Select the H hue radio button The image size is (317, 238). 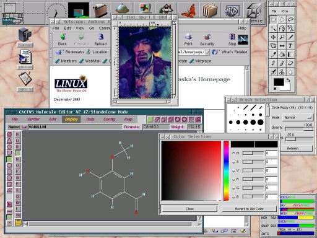point(233,153)
